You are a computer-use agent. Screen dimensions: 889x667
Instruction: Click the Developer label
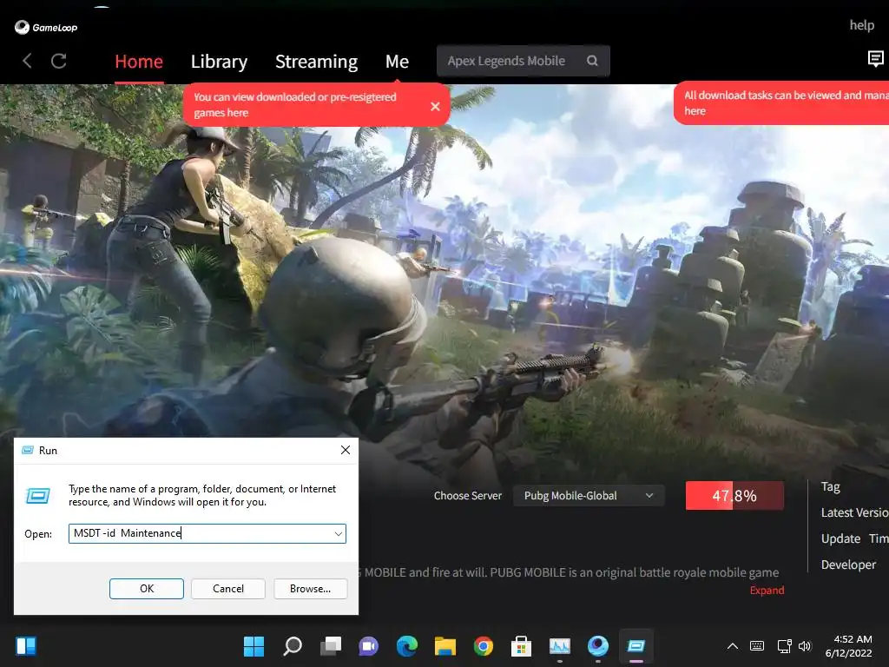[848, 565]
